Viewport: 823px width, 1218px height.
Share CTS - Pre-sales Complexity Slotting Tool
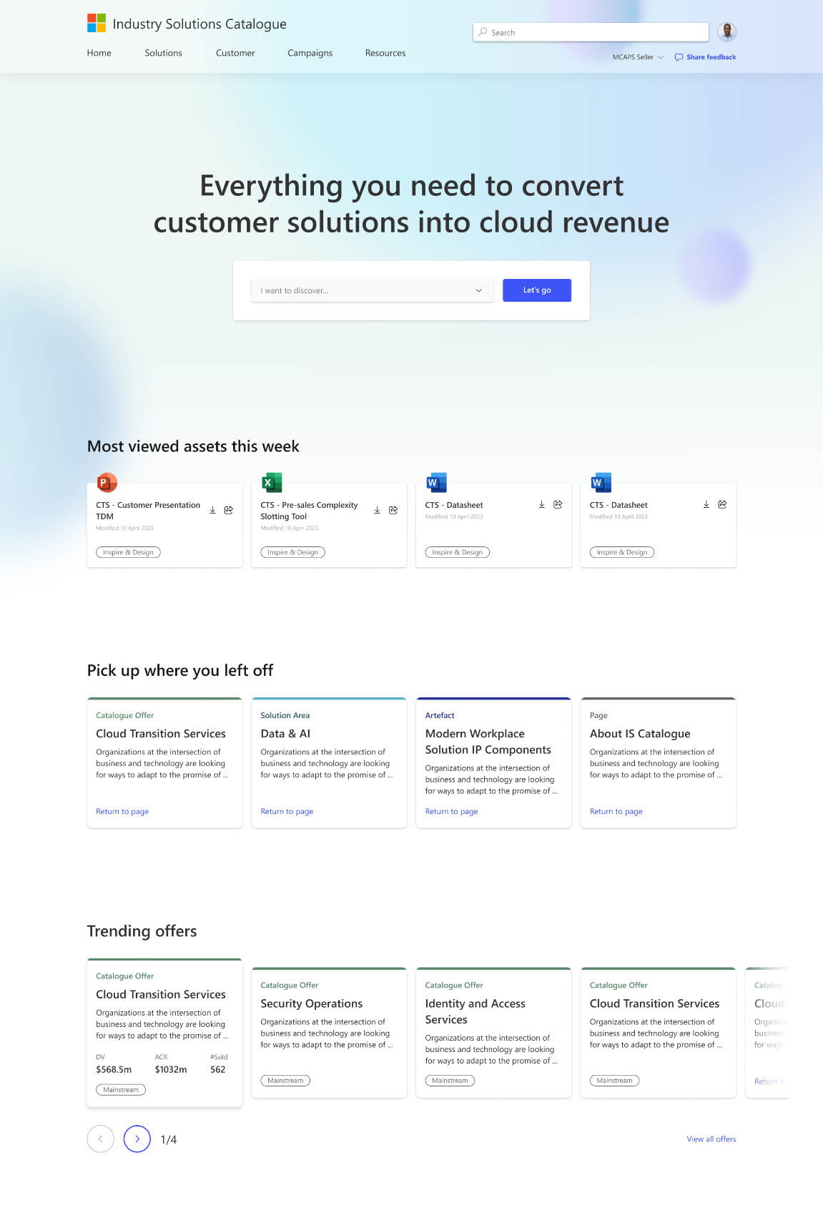(x=393, y=510)
